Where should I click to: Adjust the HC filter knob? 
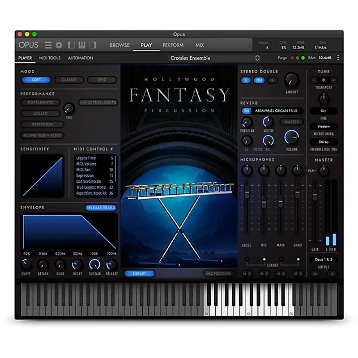click(268, 141)
